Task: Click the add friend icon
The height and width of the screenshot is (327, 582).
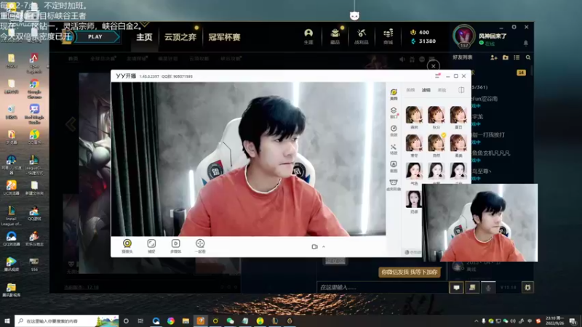Action: coord(494,57)
